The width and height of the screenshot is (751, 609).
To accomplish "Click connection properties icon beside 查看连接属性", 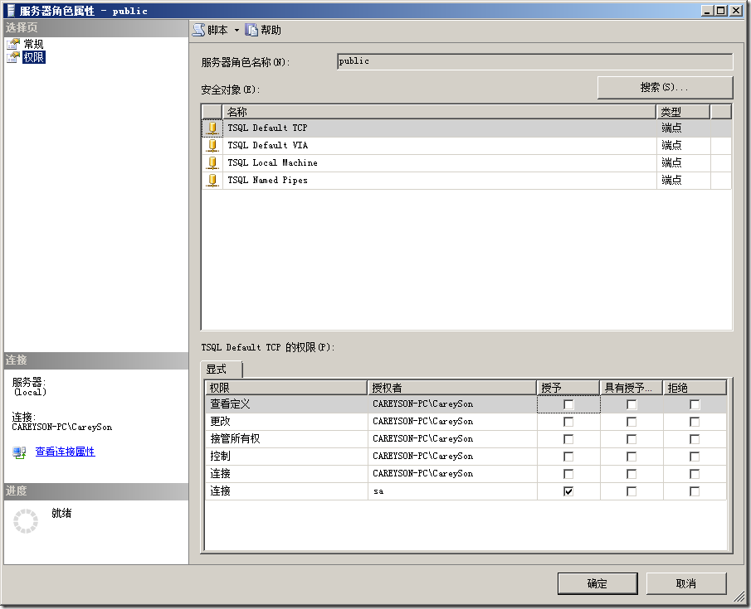I will tap(19, 452).
